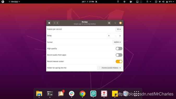
Task: Open the Frames per second dropdown
Action: [119, 29]
